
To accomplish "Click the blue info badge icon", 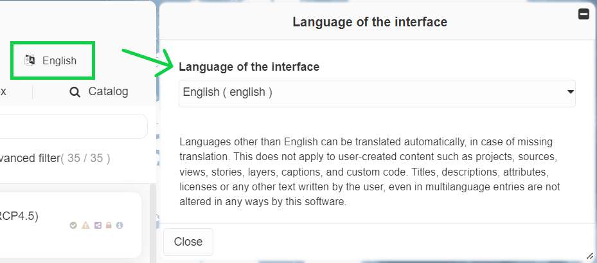I will pyautogui.click(x=120, y=225).
